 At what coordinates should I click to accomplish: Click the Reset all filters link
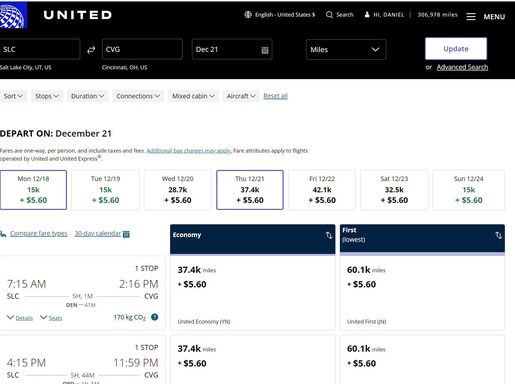click(x=275, y=96)
